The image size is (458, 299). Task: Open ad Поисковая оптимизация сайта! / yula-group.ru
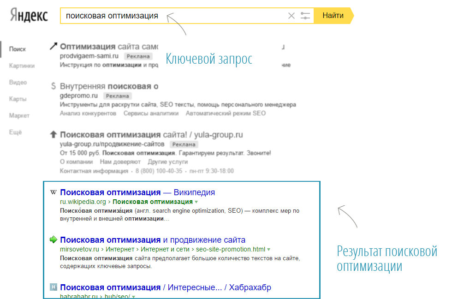coord(151,135)
